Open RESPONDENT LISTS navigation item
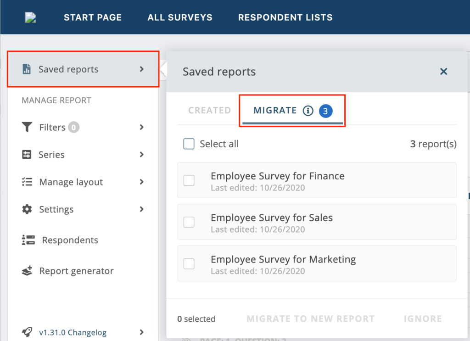The width and height of the screenshot is (470, 341). (285, 17)
